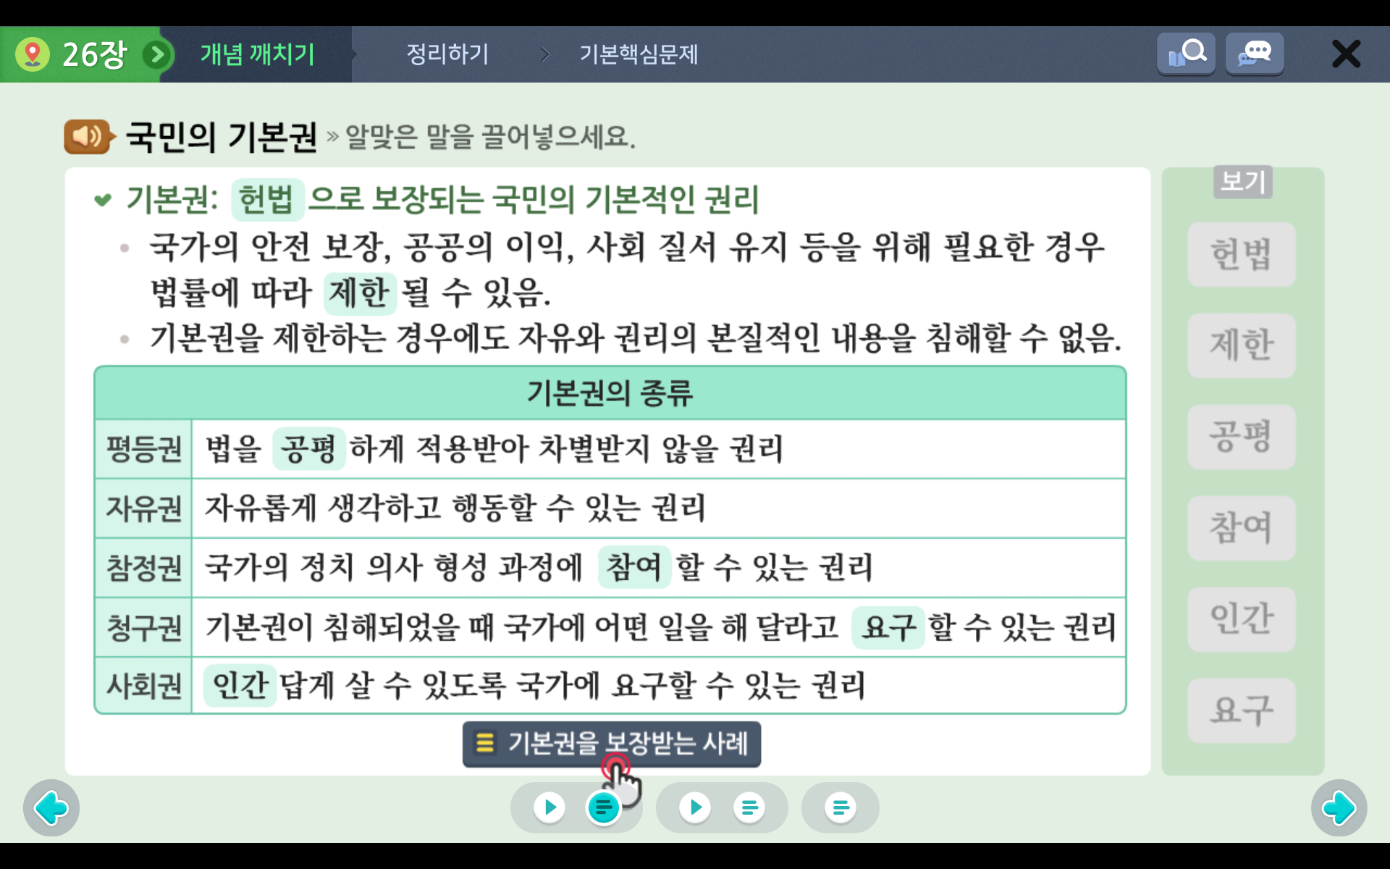
Task: Click the 사회권 row label
Action: click(143, 686)
